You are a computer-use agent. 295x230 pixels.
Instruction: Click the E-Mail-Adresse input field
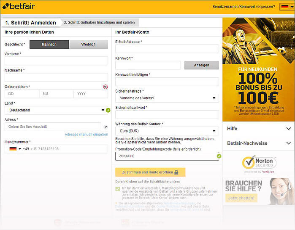[x=167, y=49]
